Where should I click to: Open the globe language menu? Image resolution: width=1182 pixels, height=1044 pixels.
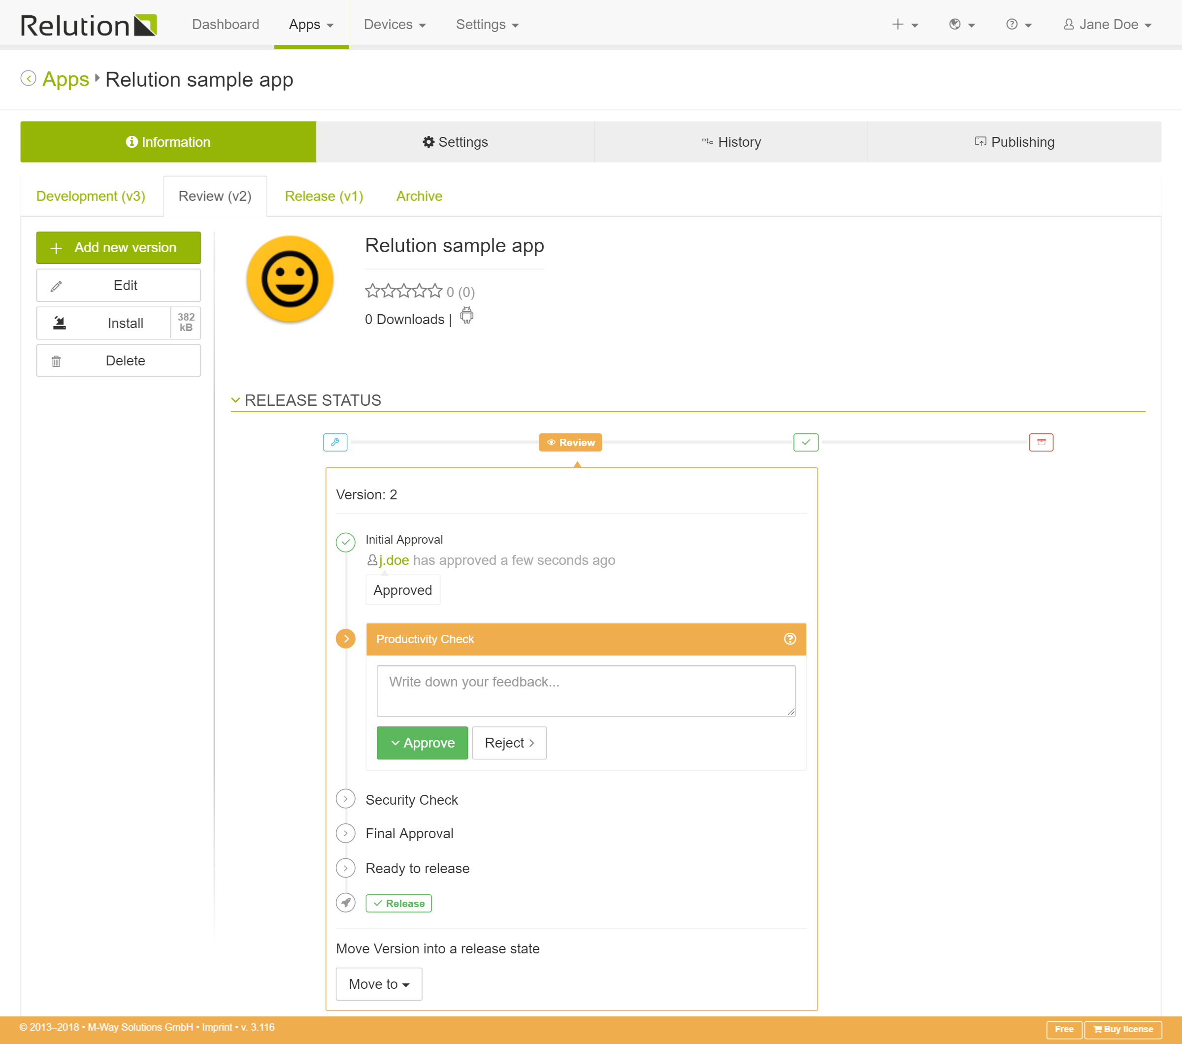(x=962, y=24)
